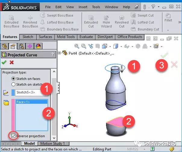Click the Sketch5<3> sketch selection field
The image size is (182, 152).
click(31, 92)
